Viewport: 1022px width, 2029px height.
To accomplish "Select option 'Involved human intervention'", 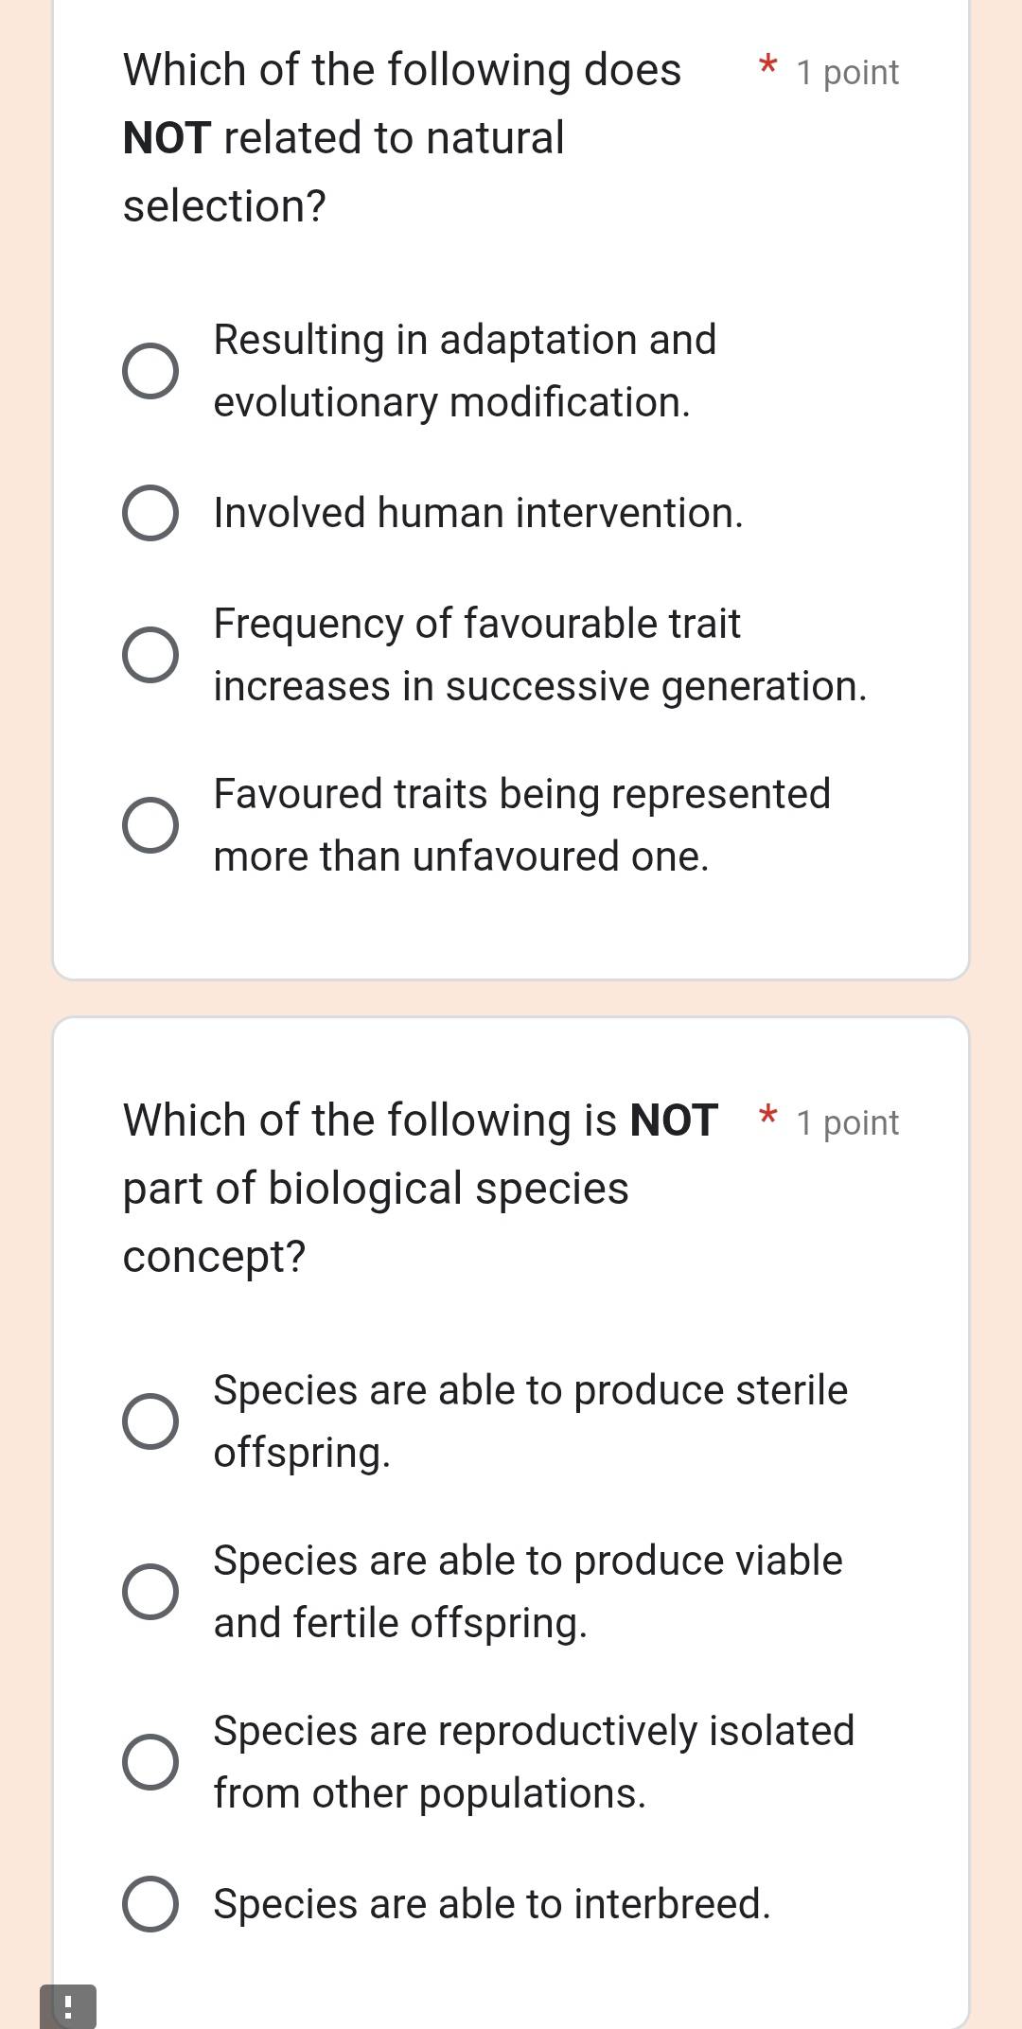I will coord(152,512).
